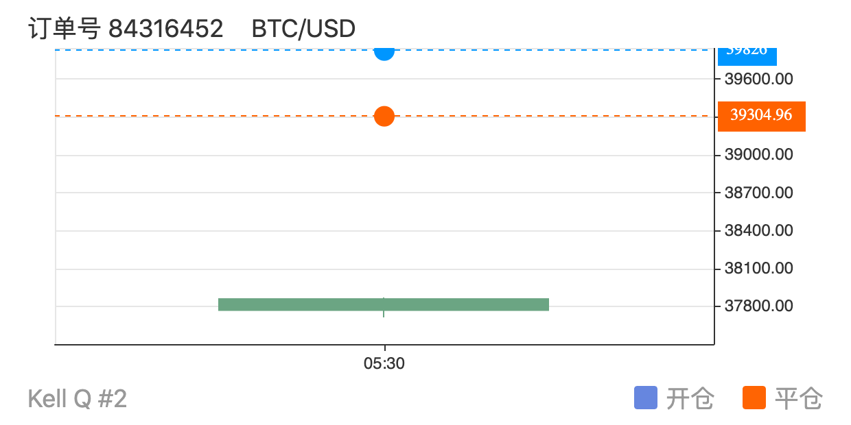Click the 05:30 time axis label
Screen dimensions: 851x425
coord(384,364)
